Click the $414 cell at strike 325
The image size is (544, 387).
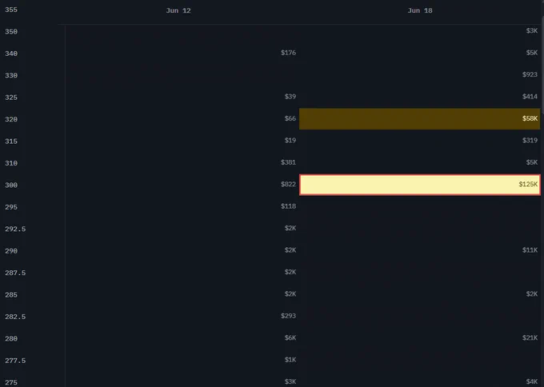tap(530, 97)
